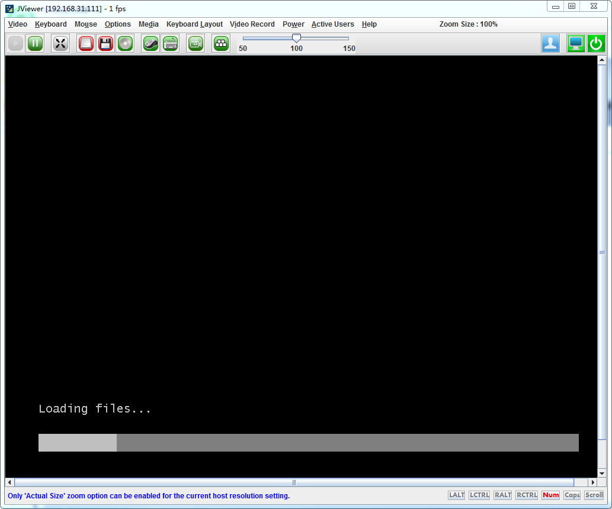The width and height of the screenshot is (612, 509).
Task: Click the hotkeys icon in toolbar
Action: point(221,43)
